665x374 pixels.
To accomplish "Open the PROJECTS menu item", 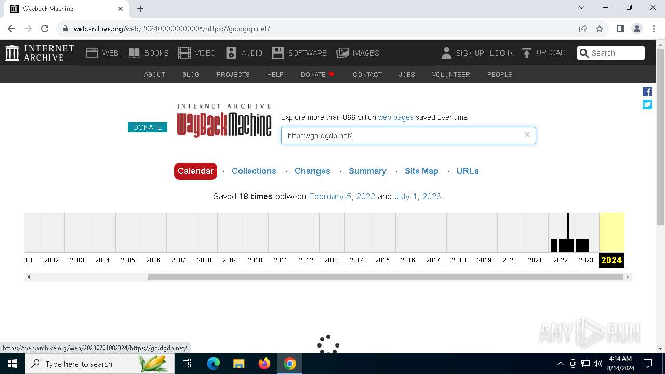I will 233,74.
